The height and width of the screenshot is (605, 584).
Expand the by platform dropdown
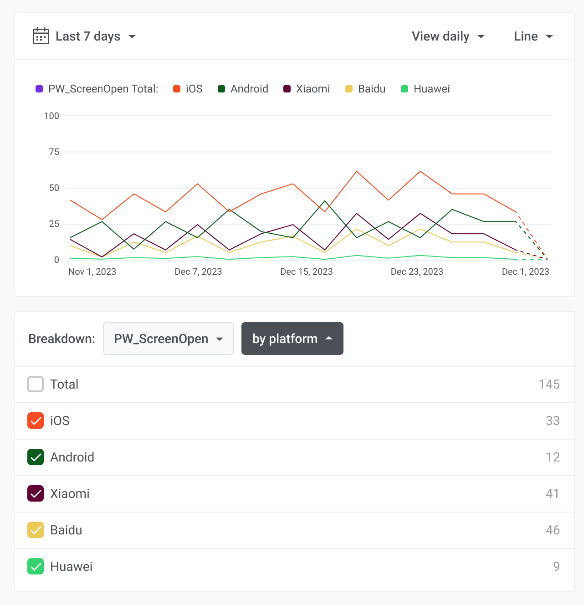point(292,338)
